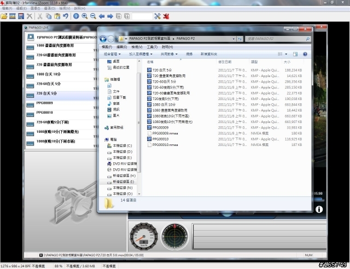The width and height of the screenshot is (350, 269).
Task: Click the Explorer help question mark icon
Action: click(x=305, y=54)
